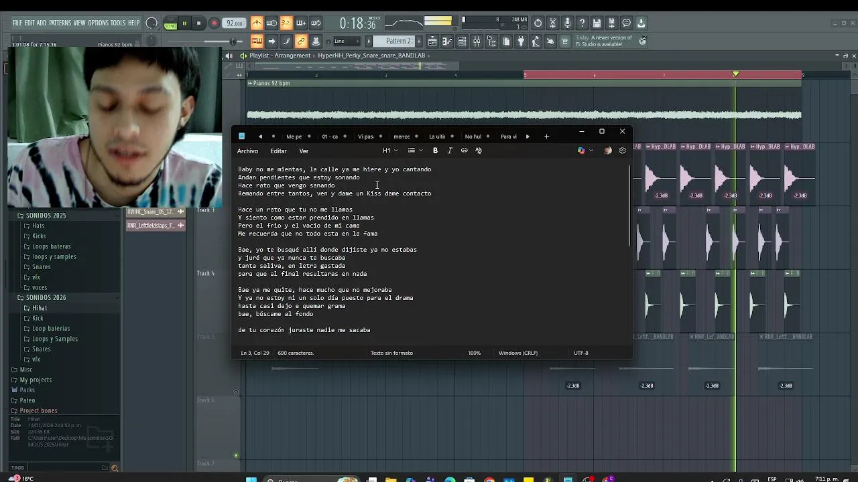Toggle typing keyboard to piano icon
858x482 pixels.
(x=257, y=42)
